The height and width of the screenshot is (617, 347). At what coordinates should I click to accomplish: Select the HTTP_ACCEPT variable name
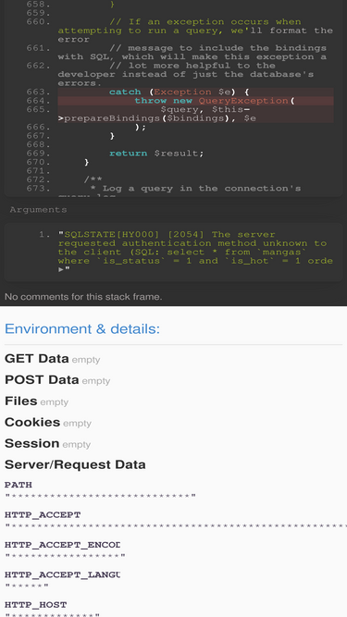click(x=43, y=514)
